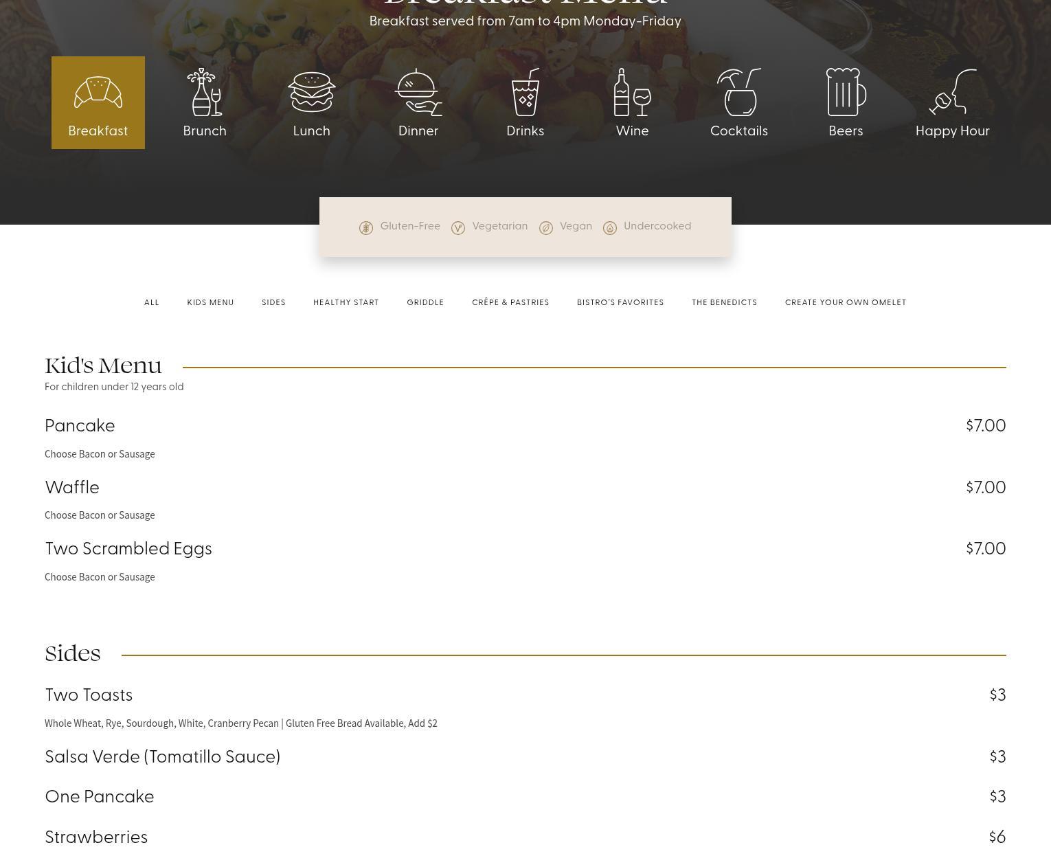Click the Gluten-Free legend label

coord(410,226)
